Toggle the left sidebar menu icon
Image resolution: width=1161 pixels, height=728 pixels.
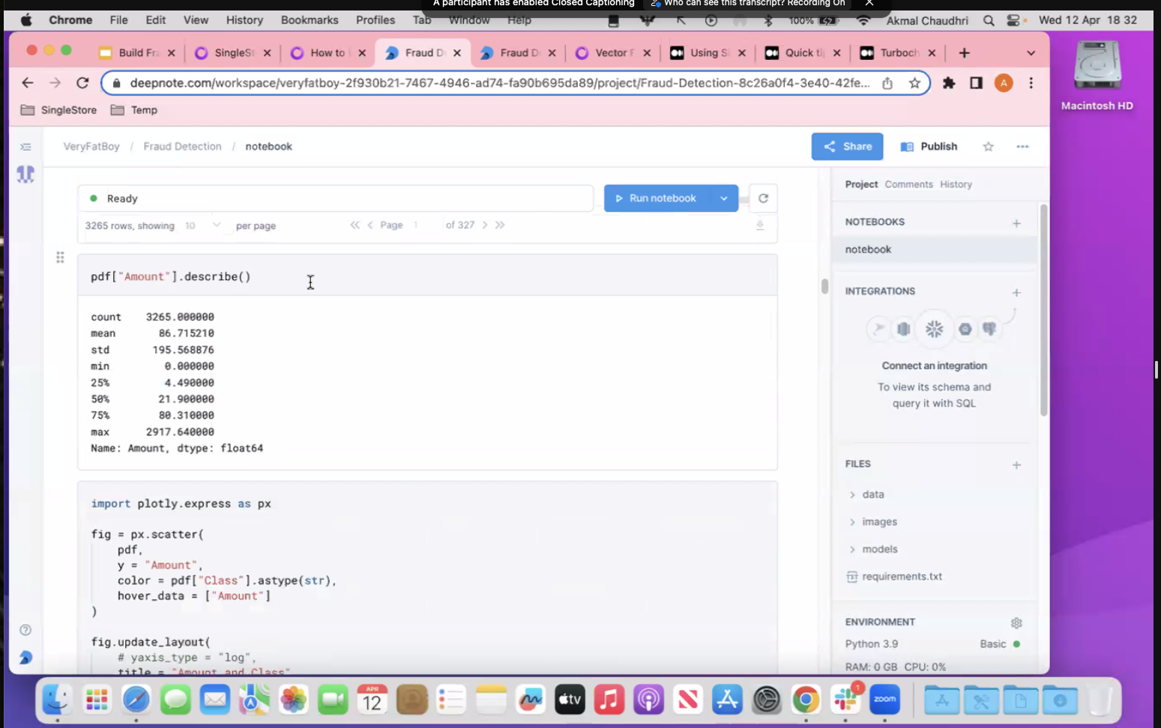pyautogui.click(x=25, y=147)
